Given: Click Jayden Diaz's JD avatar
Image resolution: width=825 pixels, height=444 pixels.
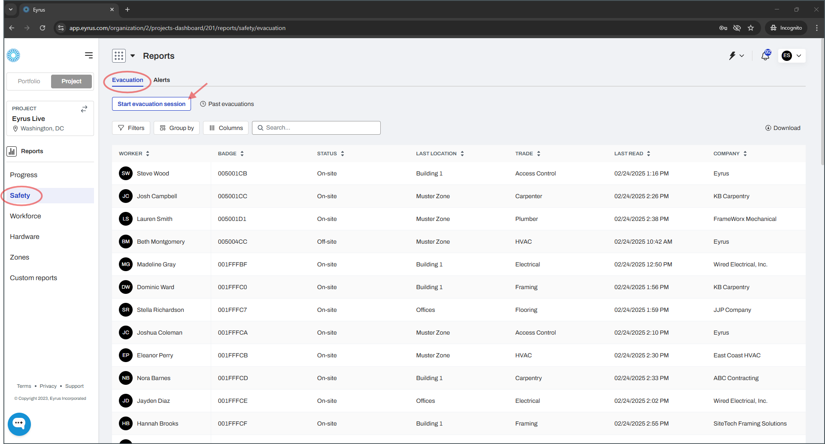Looking at the screenshot, I should pos(126,401).
